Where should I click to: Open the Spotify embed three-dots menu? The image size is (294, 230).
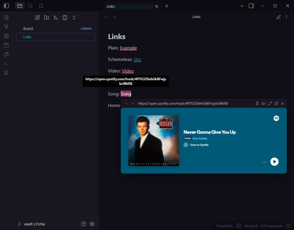click(264, 162)
